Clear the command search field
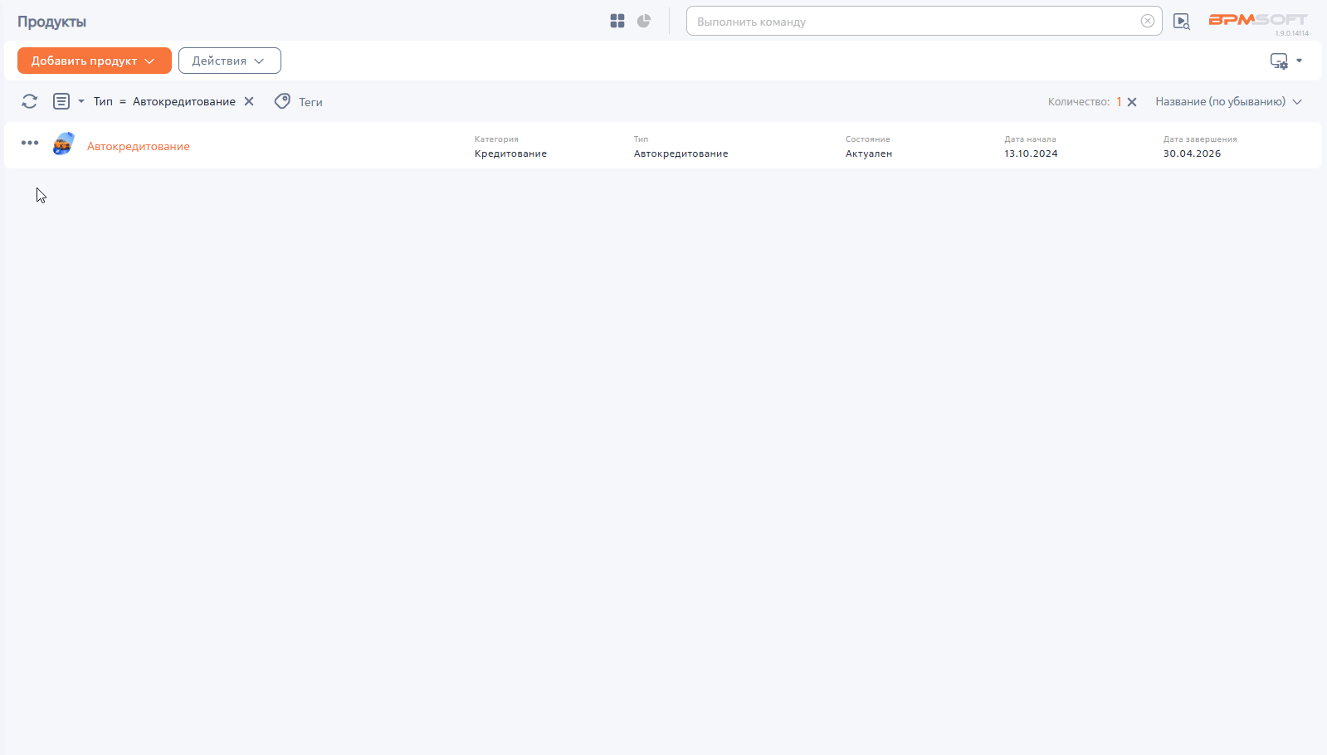Viewport: 1327px width, 755px height. 1148,22
